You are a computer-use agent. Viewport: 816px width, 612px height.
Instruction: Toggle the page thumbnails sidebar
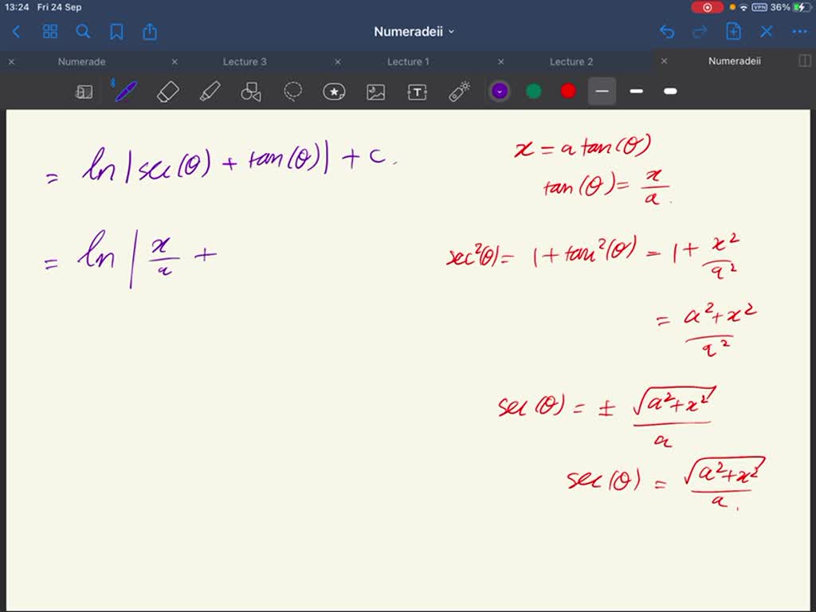(x=49, y=32)
